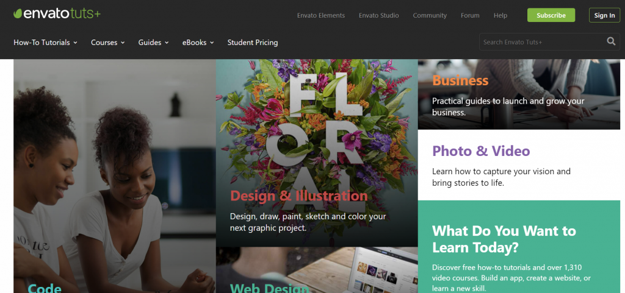Visit Envato Studio
Screen dimensions: 625x293
click(378, 15)
